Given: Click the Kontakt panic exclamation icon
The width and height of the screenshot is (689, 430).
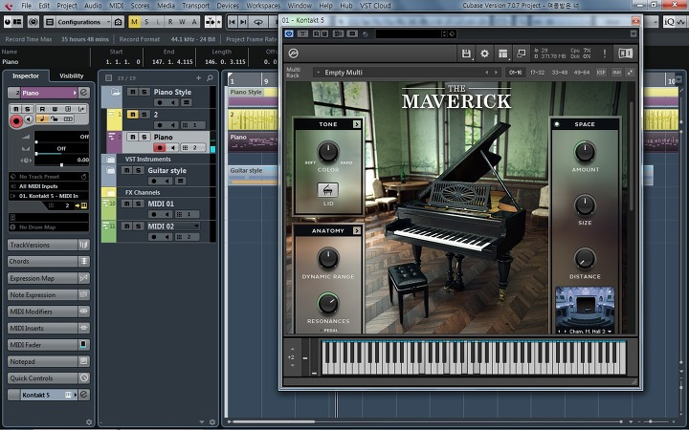Looking at the screenshot, I should pyautogui.click(x=605, y=54).
